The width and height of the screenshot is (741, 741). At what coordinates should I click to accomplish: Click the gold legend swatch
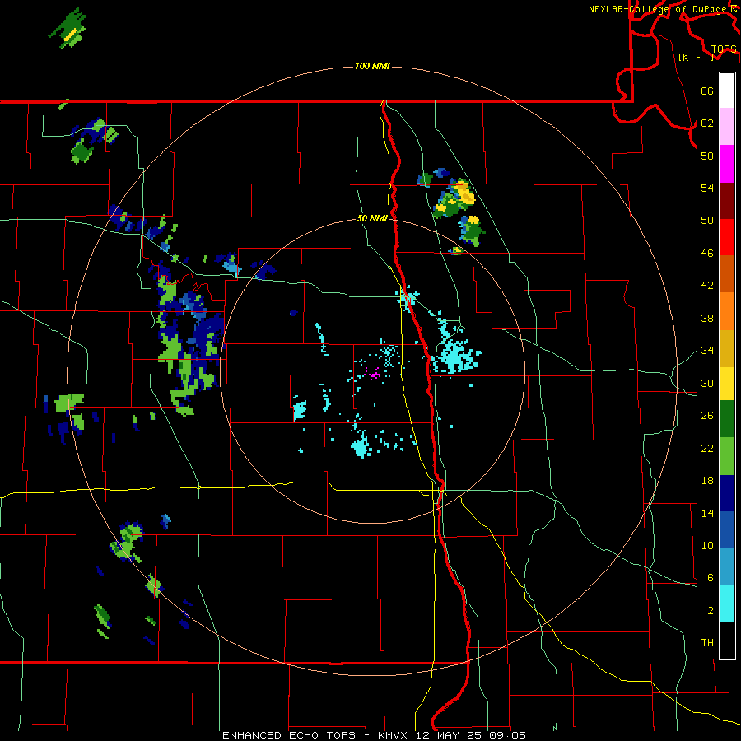click(x=727, y=348)
